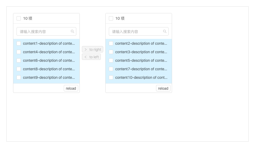Select the content10 checkbox
The width and height of the screenshot is (255, 148).
click(x=111, y=77)
